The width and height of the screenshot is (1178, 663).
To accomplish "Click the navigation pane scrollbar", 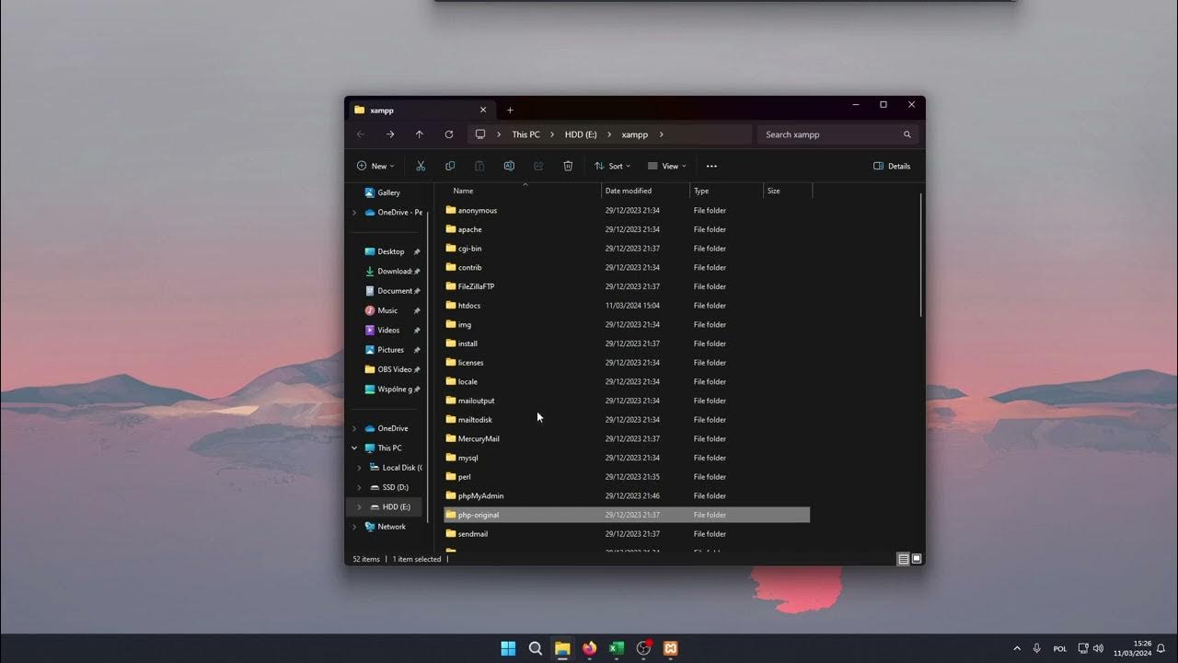I will (x=428, y=366).
